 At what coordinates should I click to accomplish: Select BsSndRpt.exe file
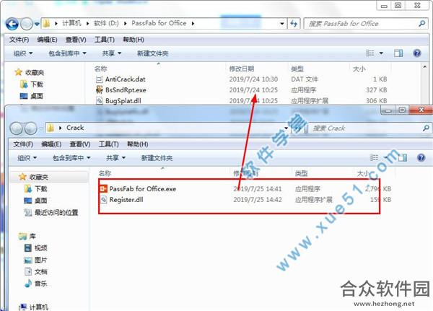(x=126, y=90)
